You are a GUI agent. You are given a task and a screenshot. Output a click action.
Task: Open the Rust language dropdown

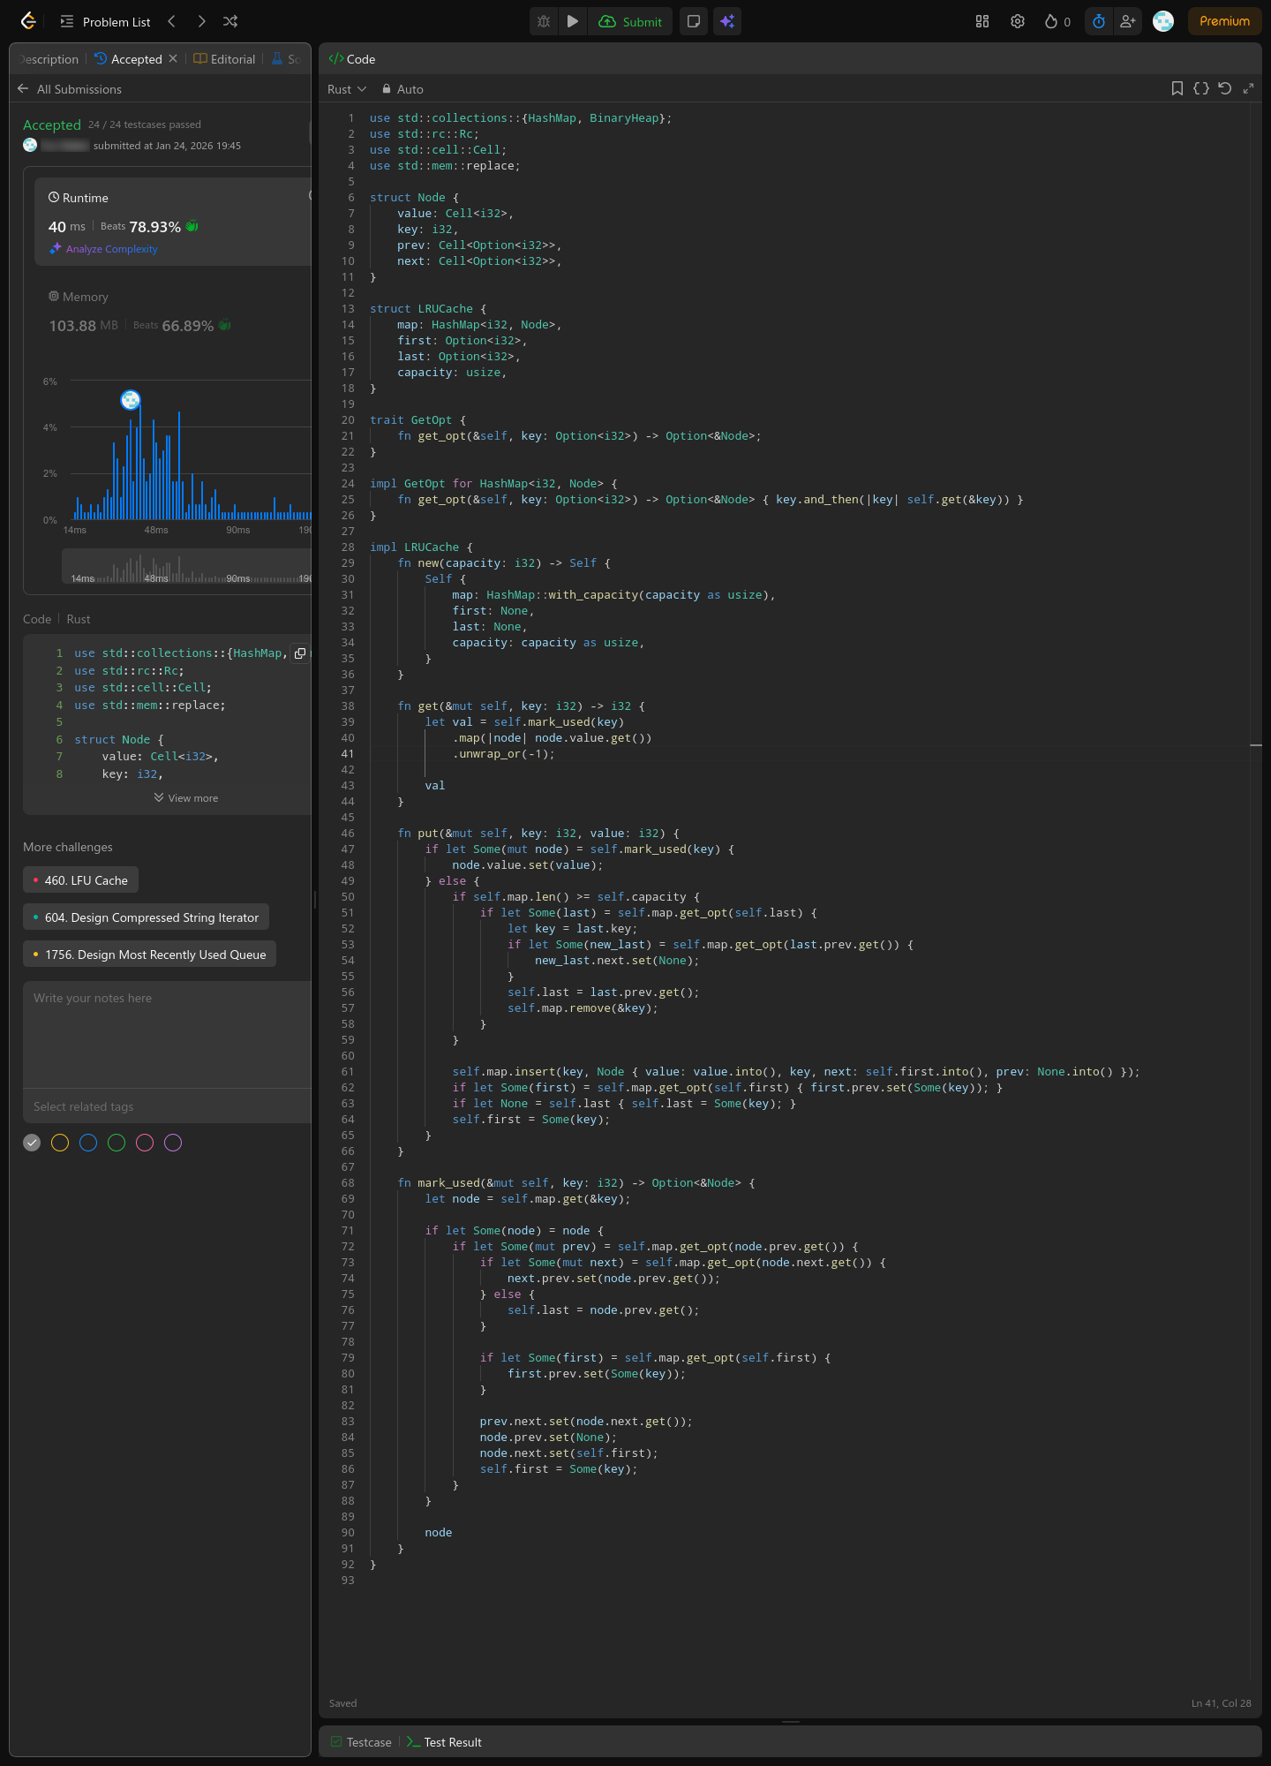346,89
